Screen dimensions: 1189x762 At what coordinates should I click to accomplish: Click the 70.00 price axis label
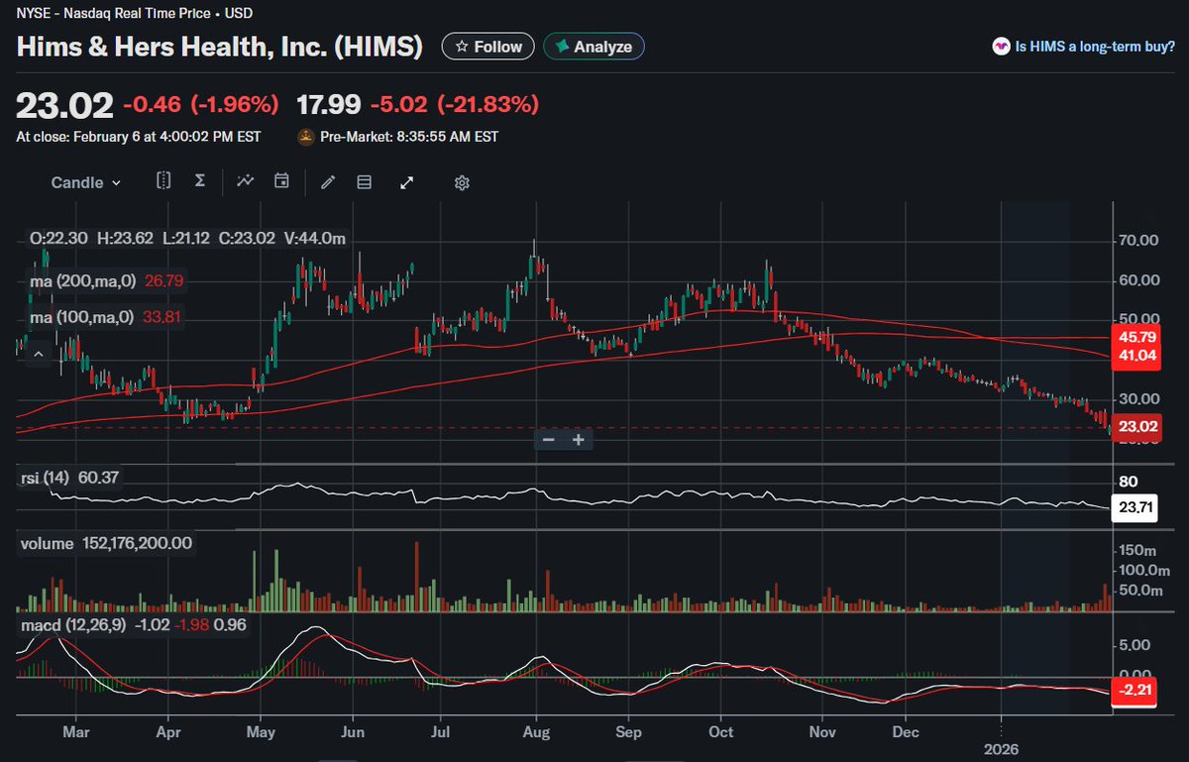coord(1138,240)
